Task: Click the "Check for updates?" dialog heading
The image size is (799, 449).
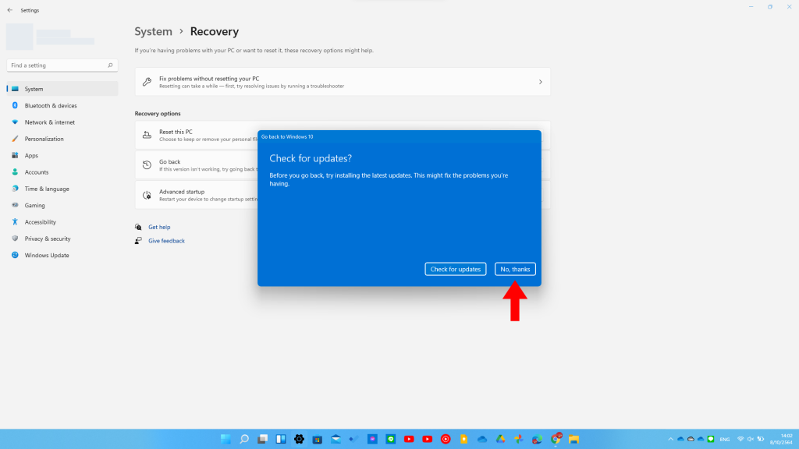Action: (311, 158)
